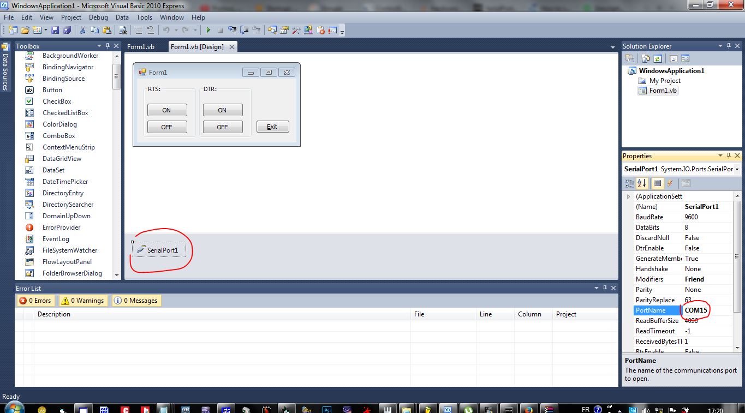This screenshot has height=413, width=745.
Task: Click the Properties Window toolbar icon
Action: [284, 30]
